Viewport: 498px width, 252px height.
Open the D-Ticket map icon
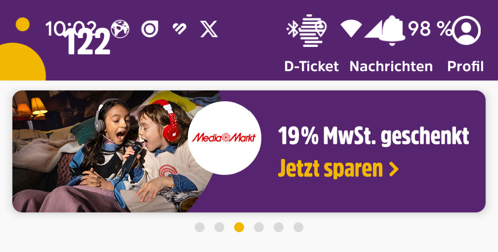click(313, 31)
